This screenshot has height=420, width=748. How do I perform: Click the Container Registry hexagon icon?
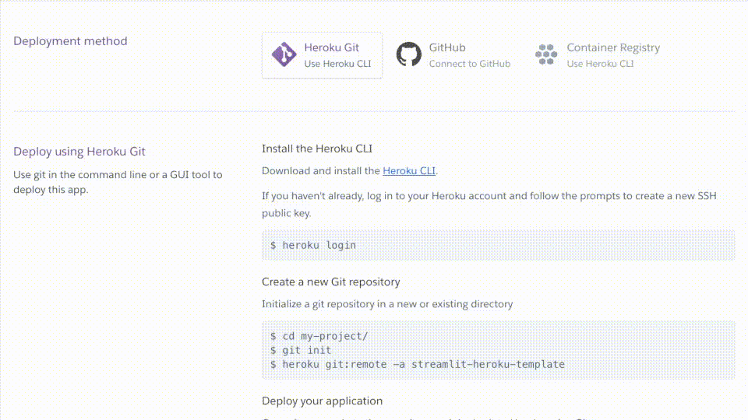546,54
